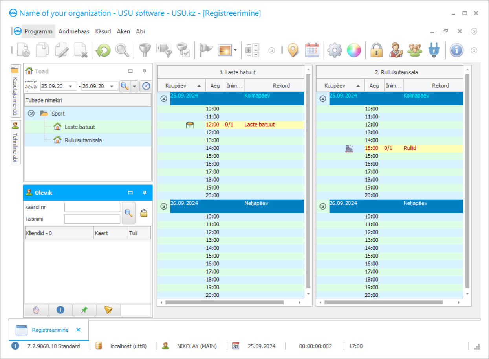The height and width of the screenshot is (359, 489).
Task: Collapse the Sport tree node
Action: tap(31, 114)
